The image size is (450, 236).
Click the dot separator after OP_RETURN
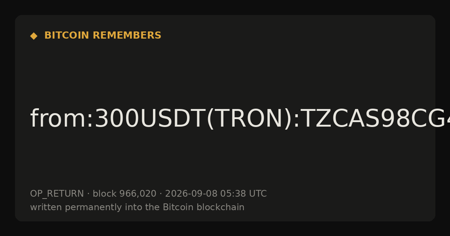point(88,194)
